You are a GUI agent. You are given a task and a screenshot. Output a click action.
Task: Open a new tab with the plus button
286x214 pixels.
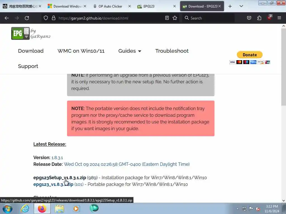230,6
